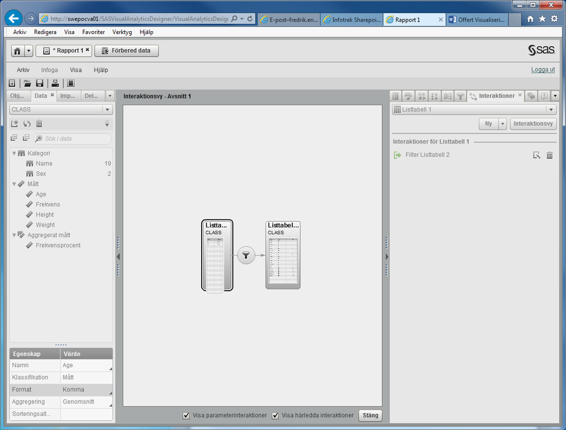Open the Filters tab with funnel icon
This screenshot has height=430, width=566.
[461, 96]
